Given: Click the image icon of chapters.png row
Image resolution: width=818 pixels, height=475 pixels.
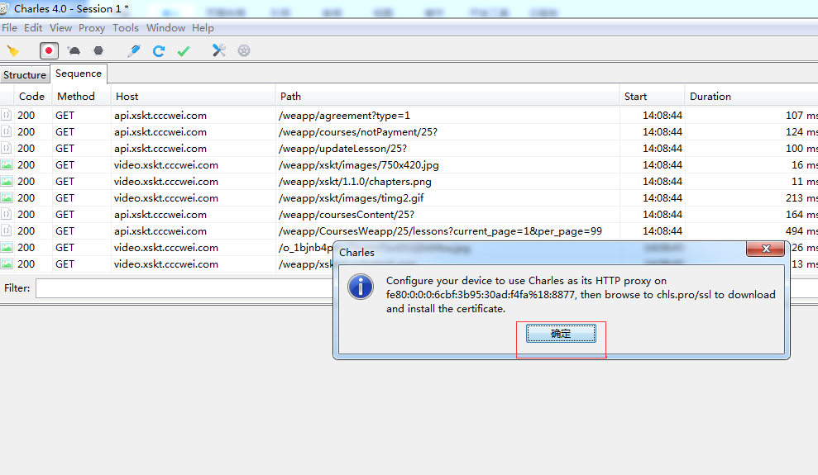Looking at the screenshot, I should 7,182.
